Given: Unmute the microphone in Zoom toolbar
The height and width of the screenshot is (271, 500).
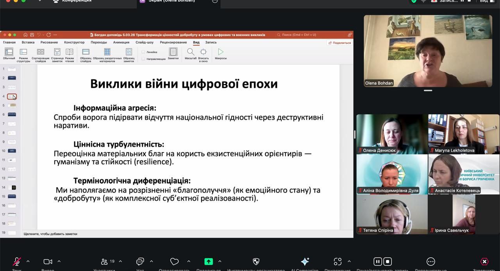Looking at the screenshot, I should click(17, 262).
